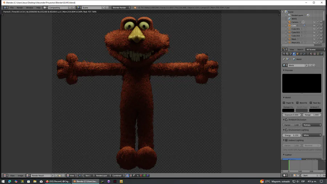Show only the green channel
The width and height of the screenshot is (327, 184).
(x=144, y=175)
